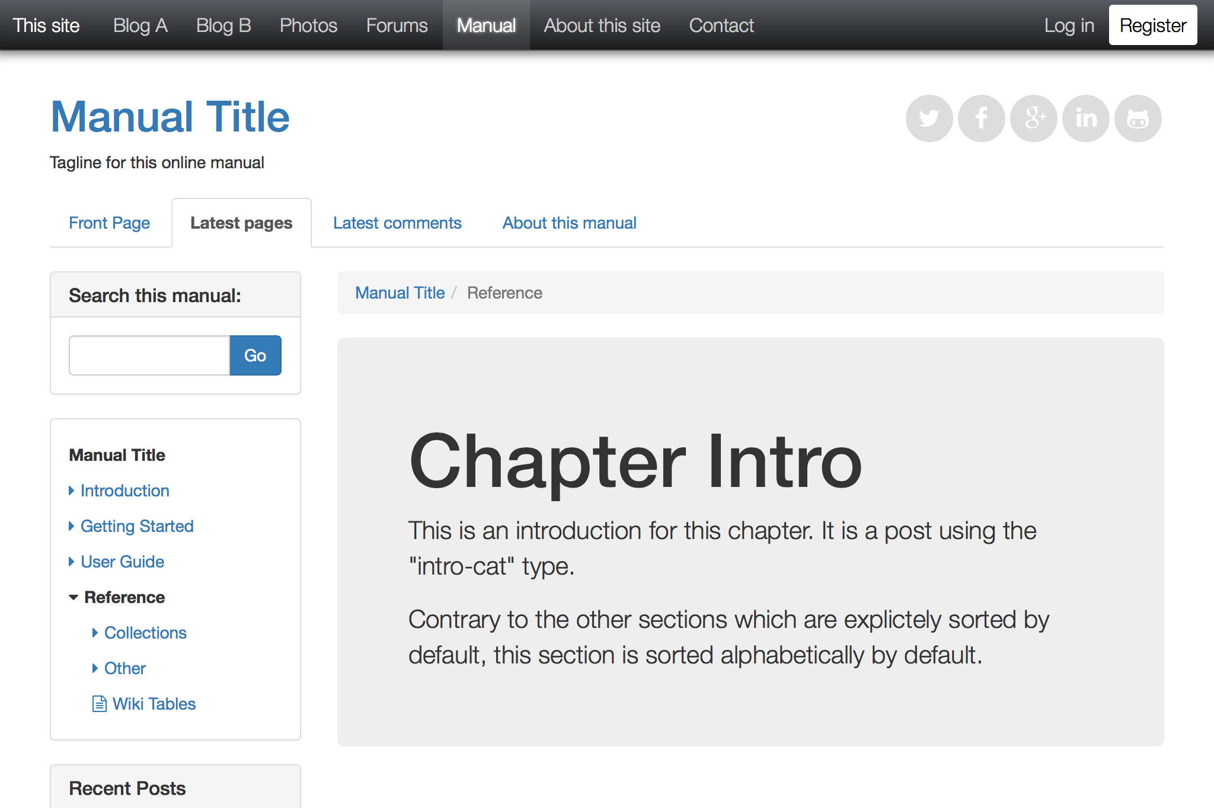1214x808 pixels.
Task: Open the Other sidebar link
Action: (125, 668)
